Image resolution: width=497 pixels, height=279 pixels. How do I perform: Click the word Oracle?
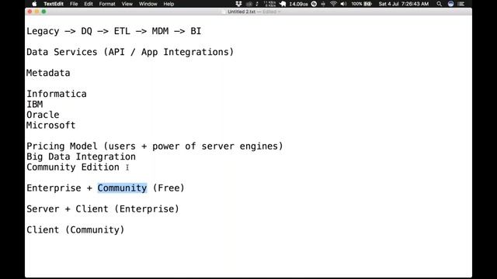43,115
